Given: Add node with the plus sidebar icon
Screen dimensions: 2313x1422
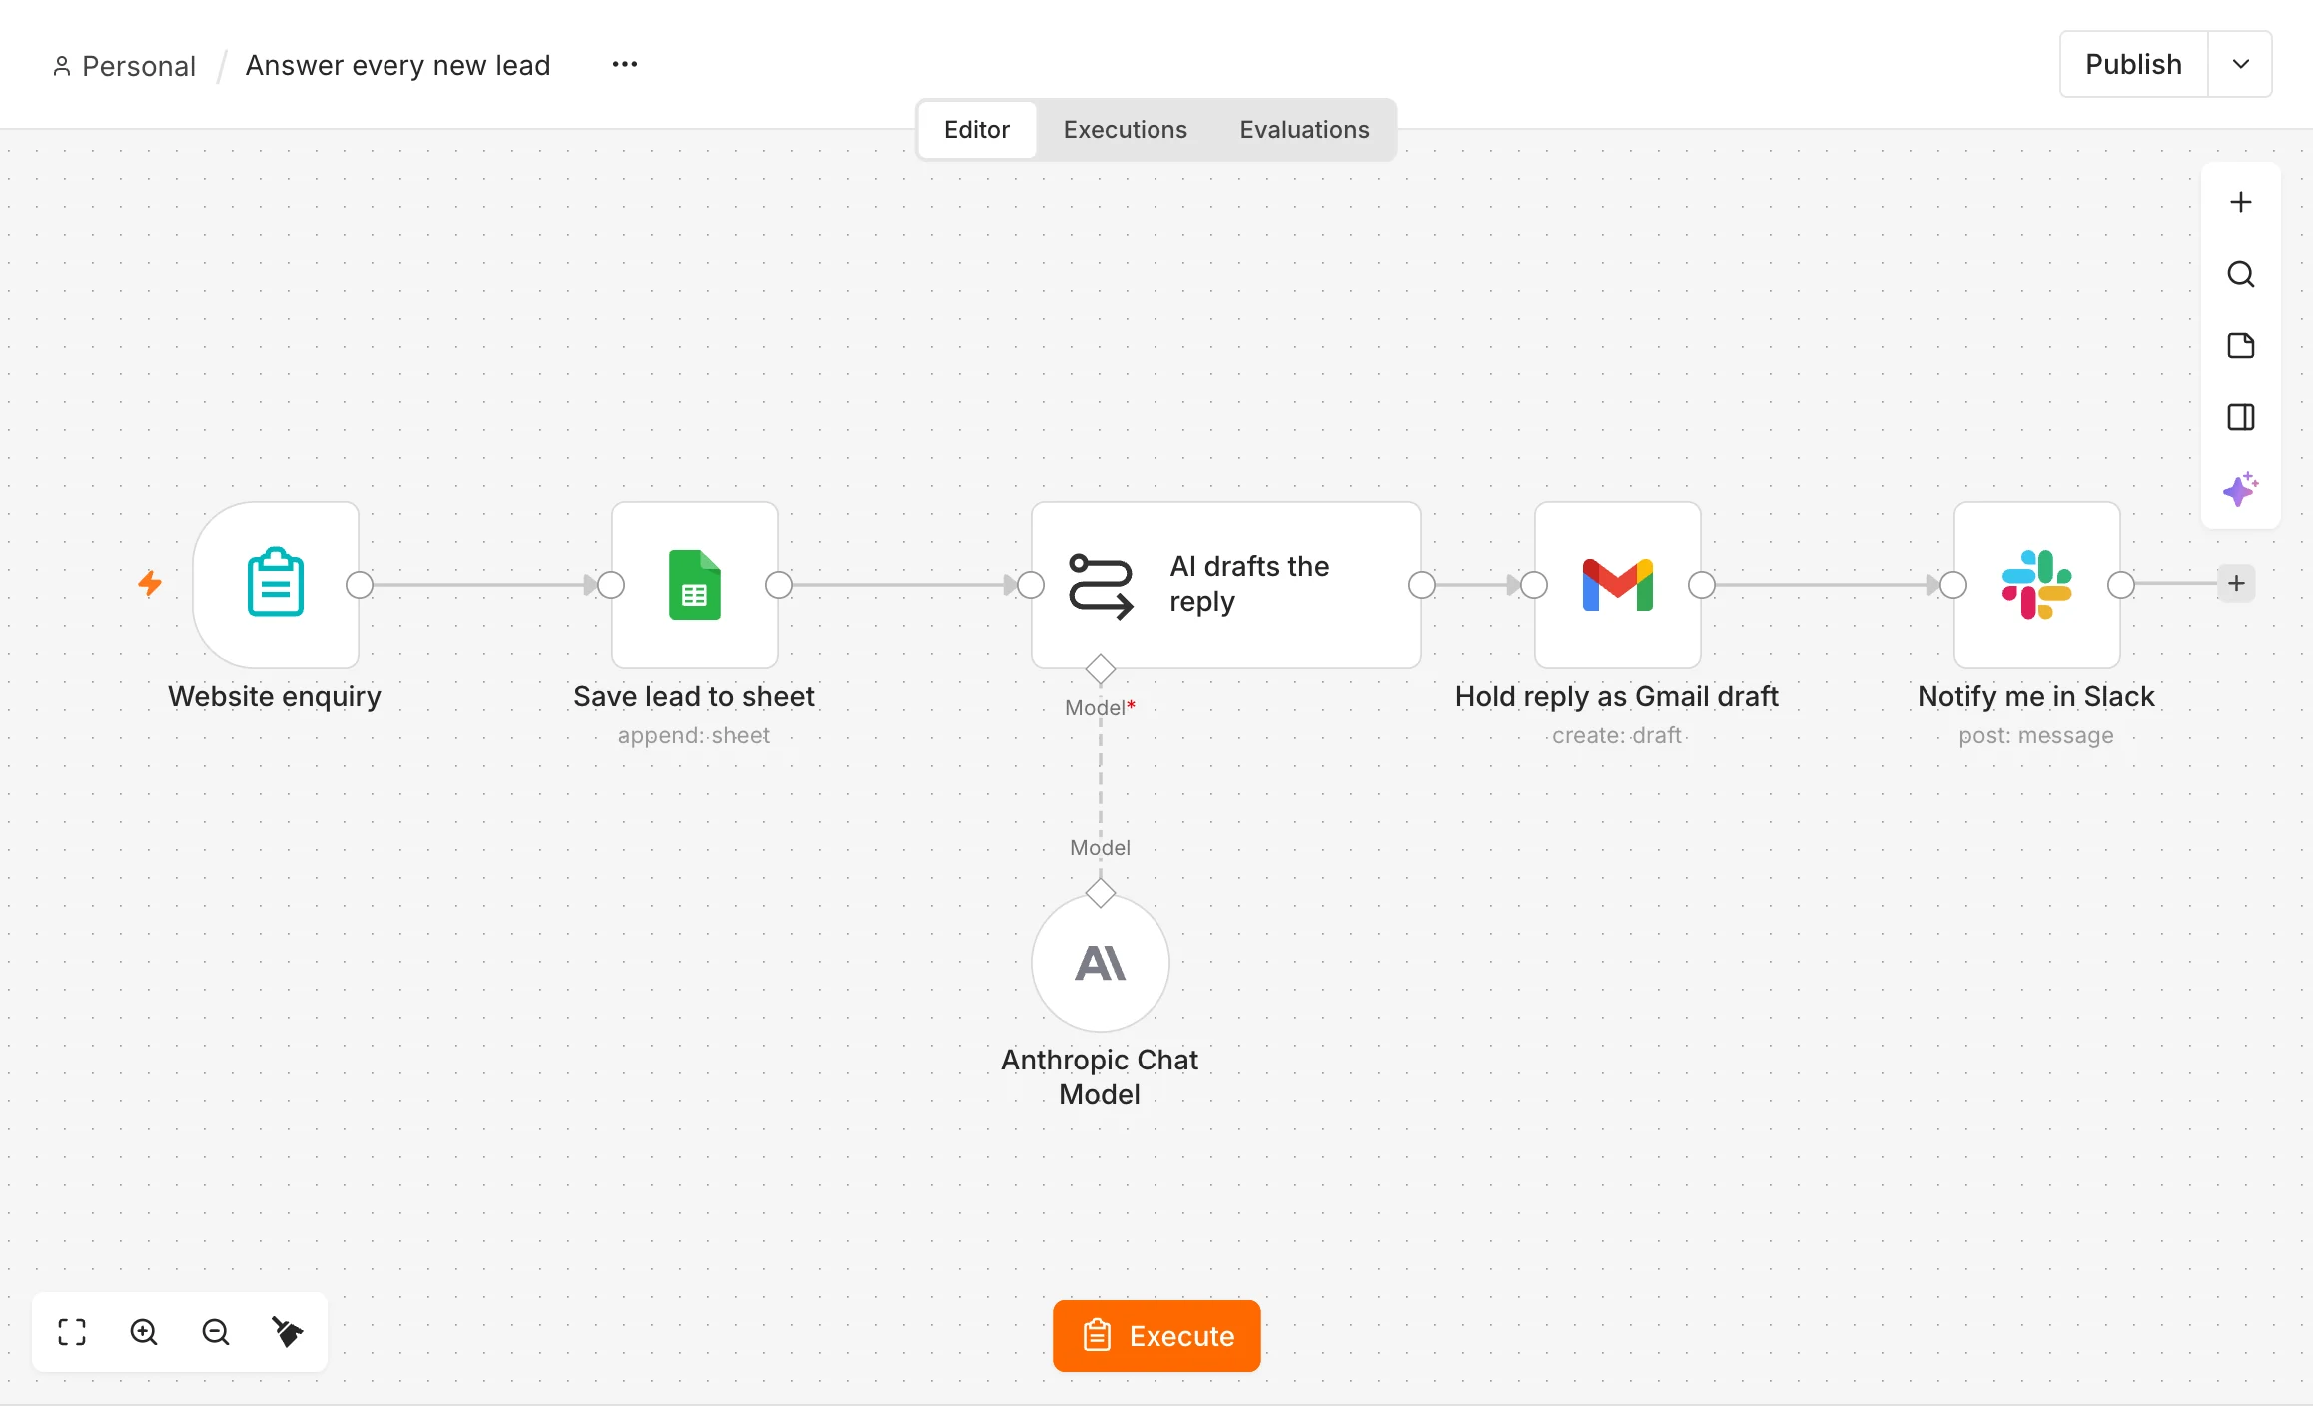Looking at the screenshot, I should [x=2241, y=202].
